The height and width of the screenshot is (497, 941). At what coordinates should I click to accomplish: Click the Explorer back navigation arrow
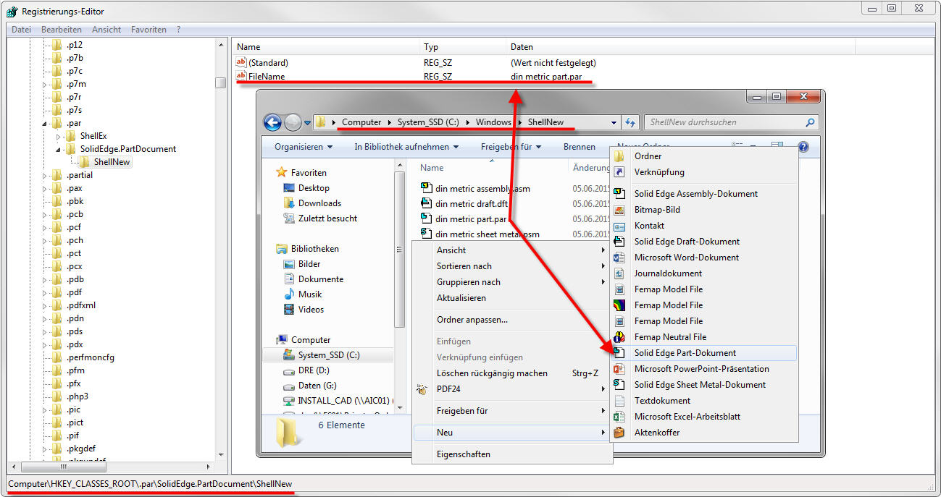pos(272,122)
